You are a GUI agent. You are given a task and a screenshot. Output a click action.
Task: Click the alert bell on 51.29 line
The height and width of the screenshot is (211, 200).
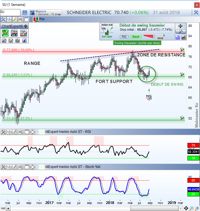(182, 117)
